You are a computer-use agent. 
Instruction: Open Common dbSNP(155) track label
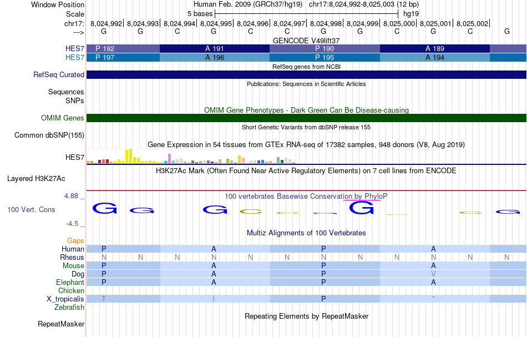[x=49, y=135]
